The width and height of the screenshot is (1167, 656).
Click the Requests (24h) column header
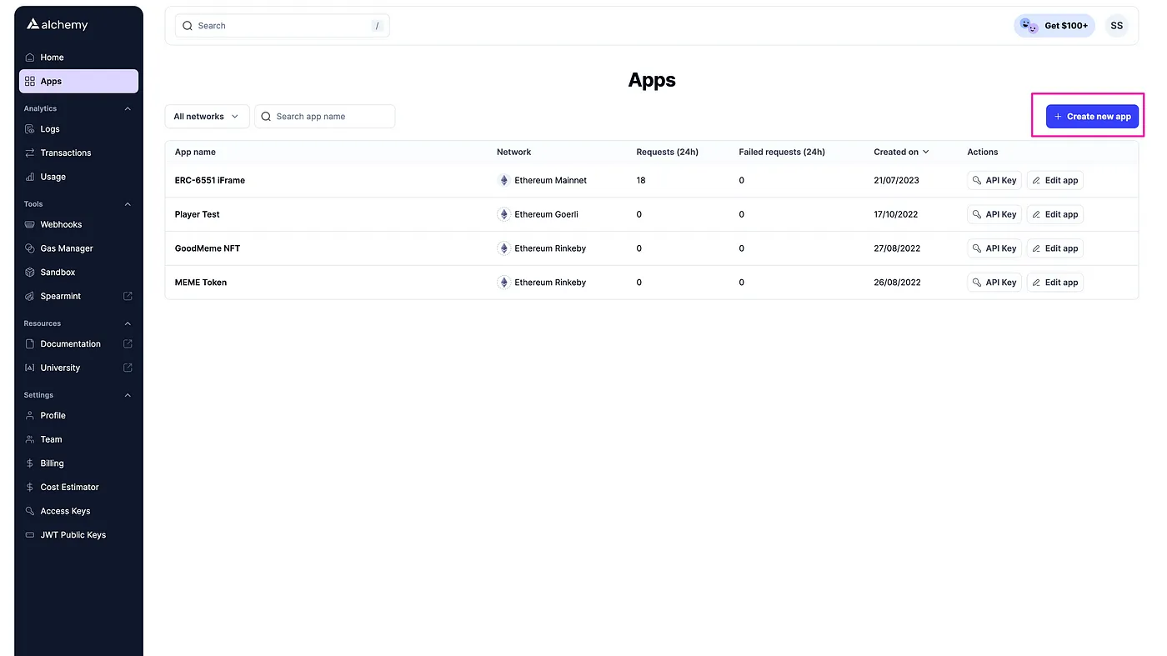[x=668, y=152]
